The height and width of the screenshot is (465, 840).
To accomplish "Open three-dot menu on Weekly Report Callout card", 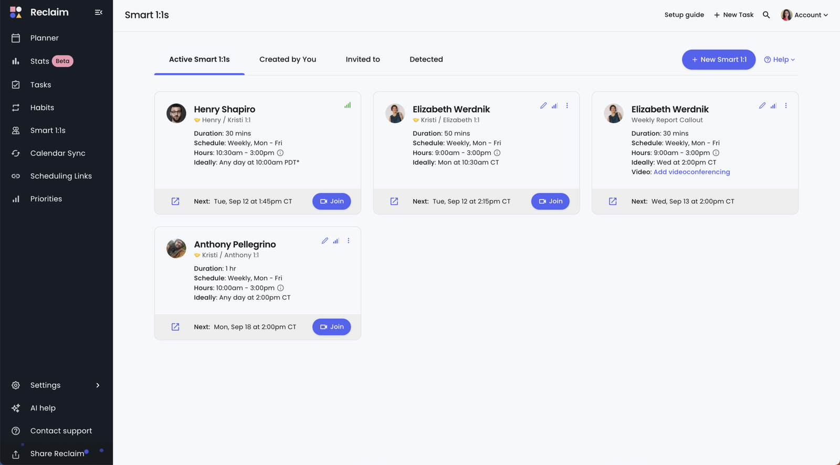I will click(x=786, y=105).
